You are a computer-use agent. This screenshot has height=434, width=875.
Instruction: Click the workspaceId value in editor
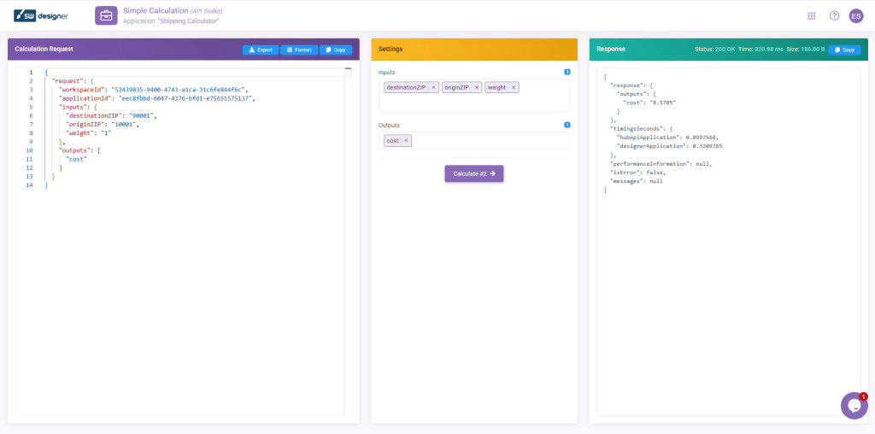point(178,90)
